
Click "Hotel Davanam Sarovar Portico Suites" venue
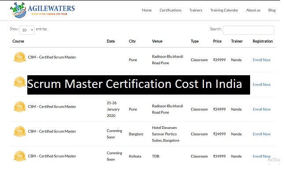[166, 134]
